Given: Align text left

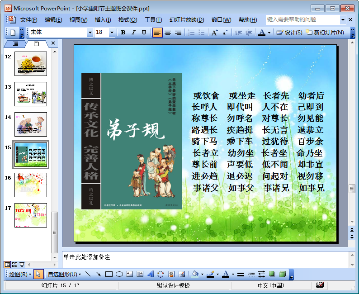Looking at the screenshot, I should pyautogui.click(x=157, y=33).
